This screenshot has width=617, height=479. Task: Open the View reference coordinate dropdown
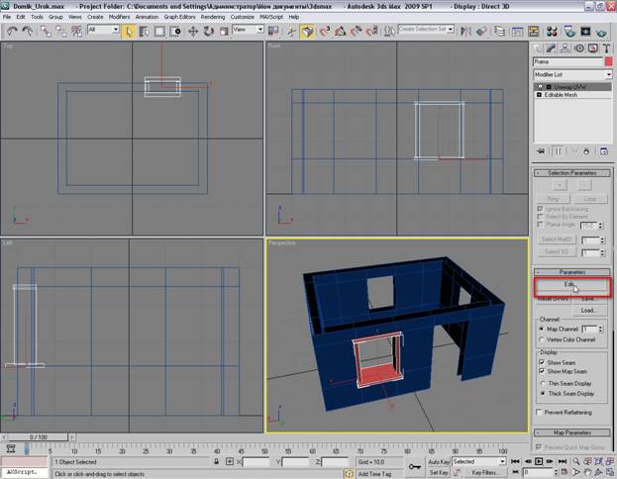pos(248,30)
